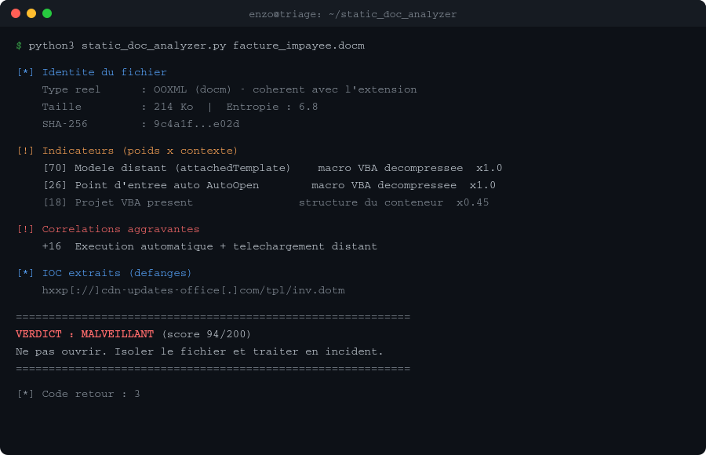Click the facture_impayee.docm filename in the command
The width and height of the screenshot is (706, 455).
tap(299, 46)
